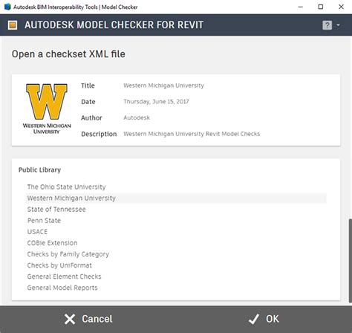
Task: Click the Autodesk BIM title bar app icon
Action: (x=7, y=7)
